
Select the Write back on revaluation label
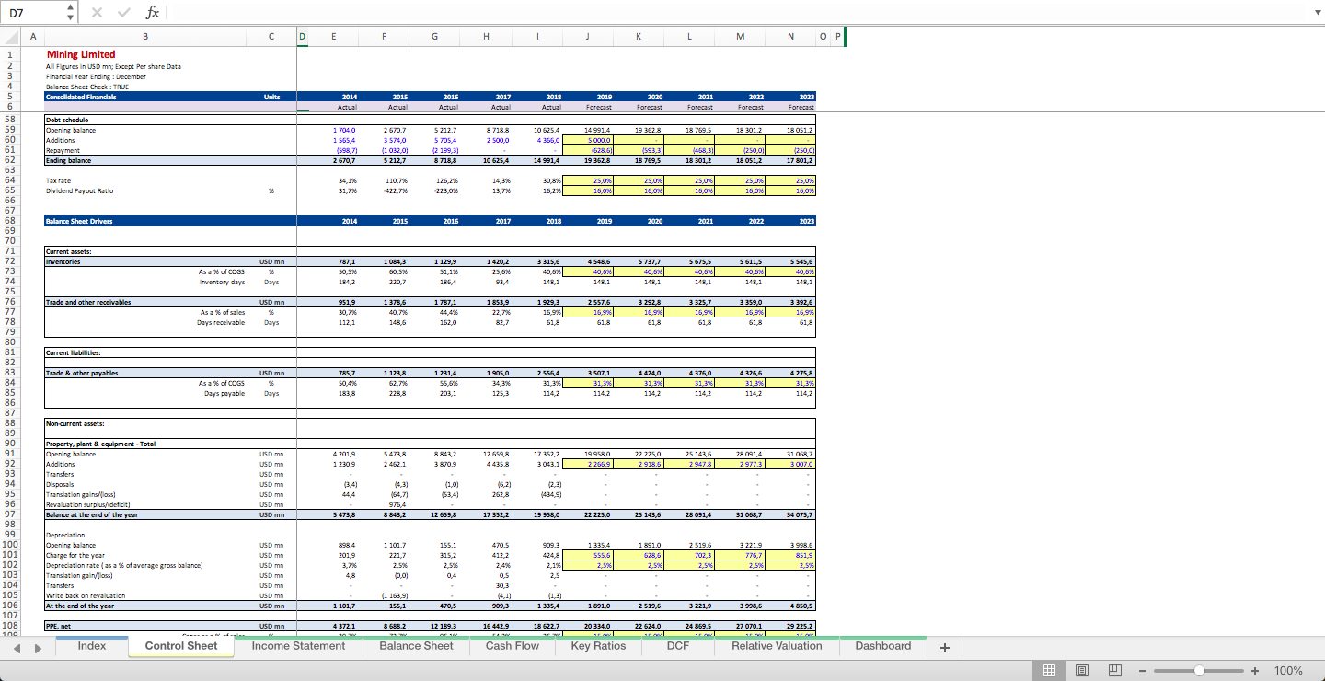click(86, 595)
